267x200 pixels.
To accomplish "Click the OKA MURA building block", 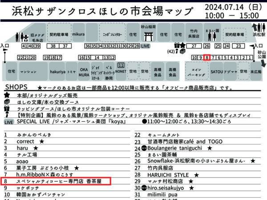I will pyautogui.click(x=84, y=72).
